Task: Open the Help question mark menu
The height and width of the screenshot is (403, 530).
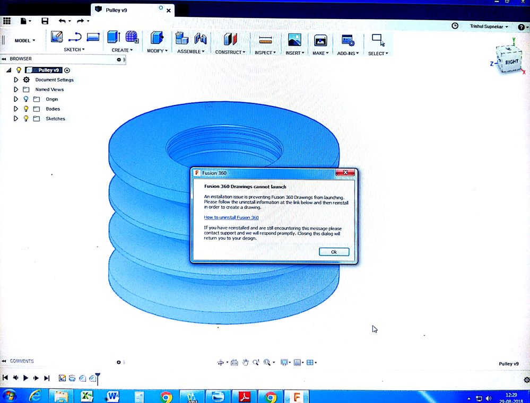Action: (523, 27)
